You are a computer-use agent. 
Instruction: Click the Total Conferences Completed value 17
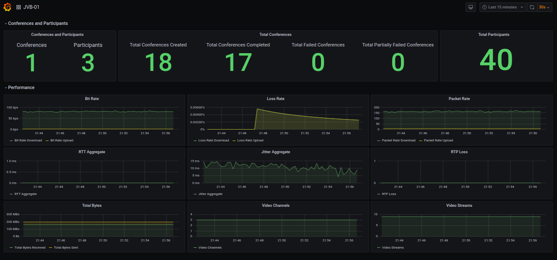click(x=238, y=62)
